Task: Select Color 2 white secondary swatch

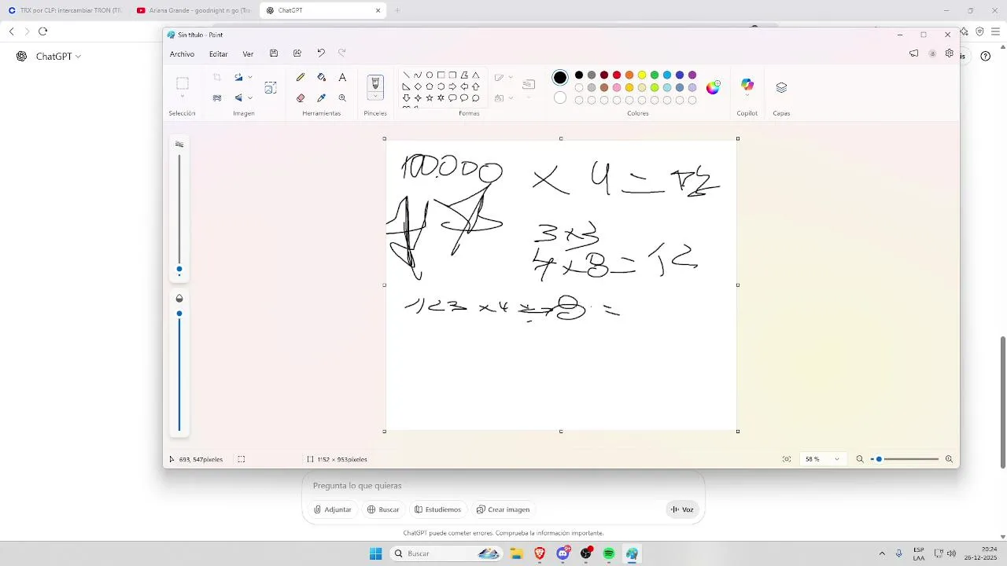Action: [560, 98]
